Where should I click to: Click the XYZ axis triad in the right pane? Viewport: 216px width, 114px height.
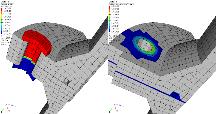pyautogui.click(x=116, y=108)
